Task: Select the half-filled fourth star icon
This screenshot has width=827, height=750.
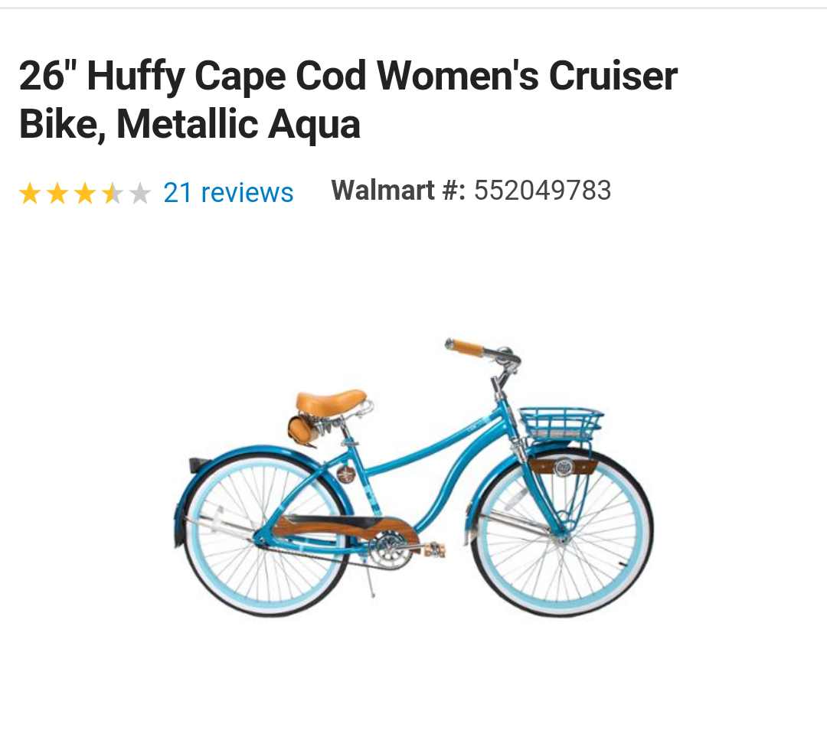Action: [113, 193]
